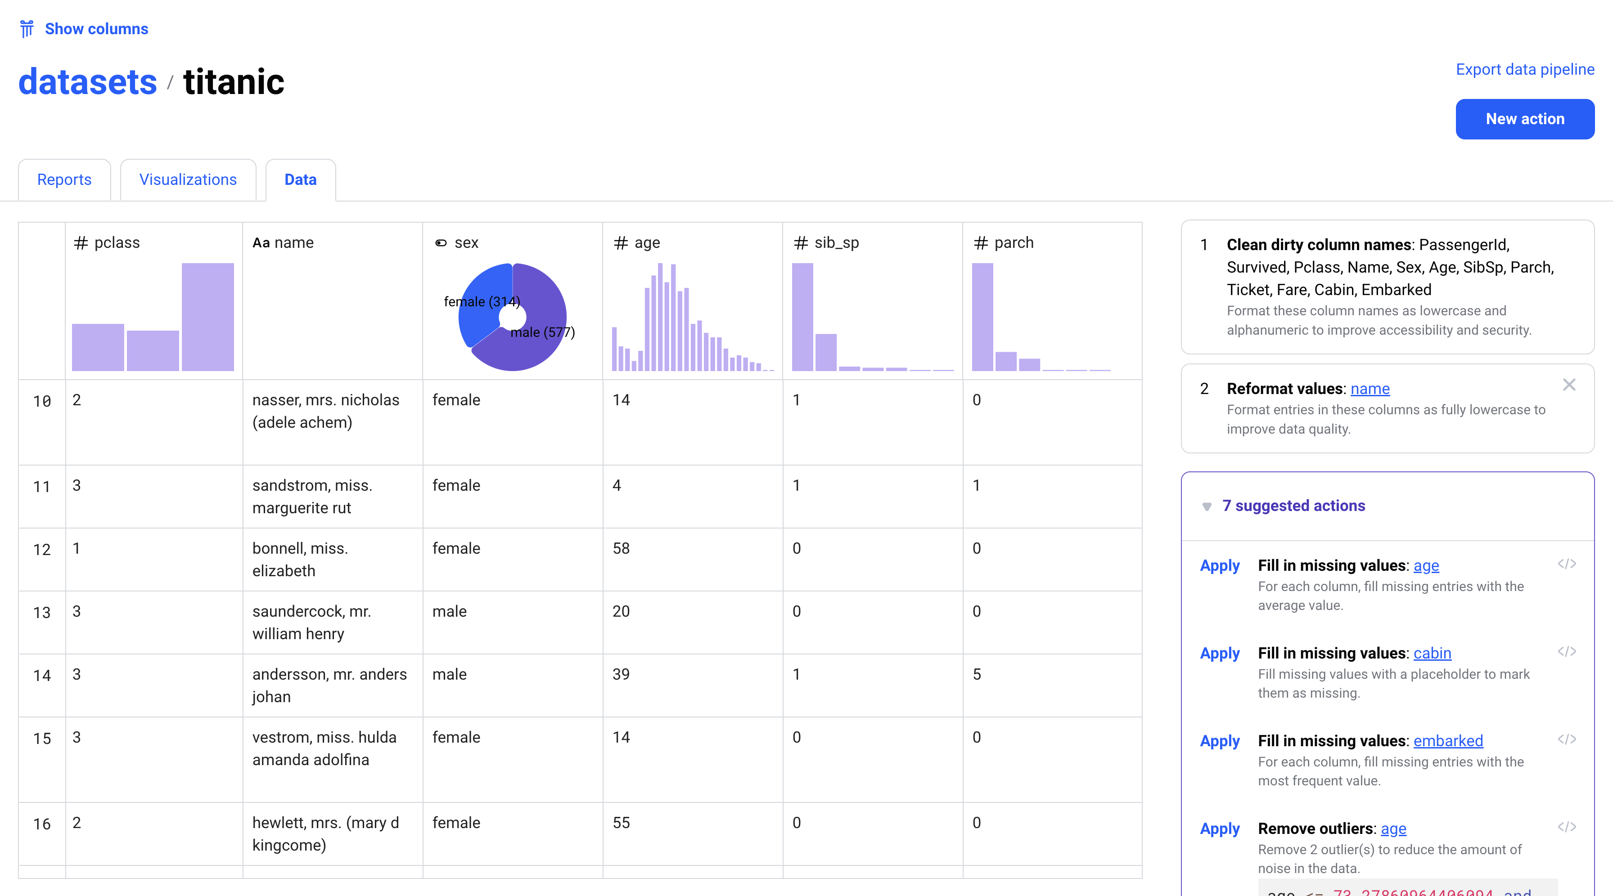Open Export data pipeline link
This screenshot has height=896, width=1613.
[1525, 69]
